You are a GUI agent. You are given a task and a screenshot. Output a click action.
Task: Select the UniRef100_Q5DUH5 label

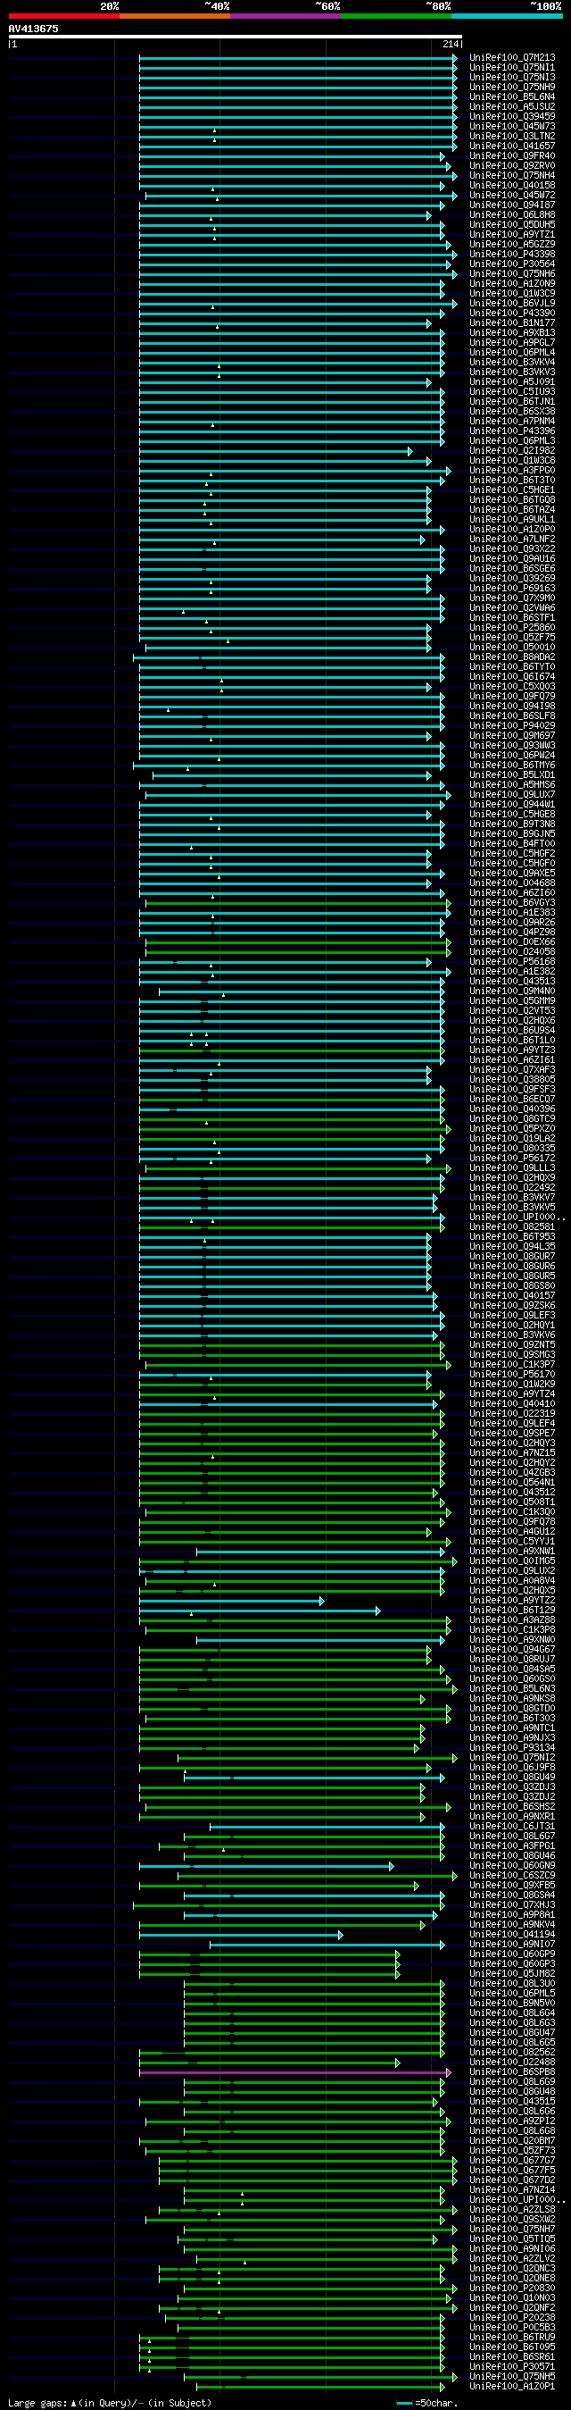click(x=512, y=224)
